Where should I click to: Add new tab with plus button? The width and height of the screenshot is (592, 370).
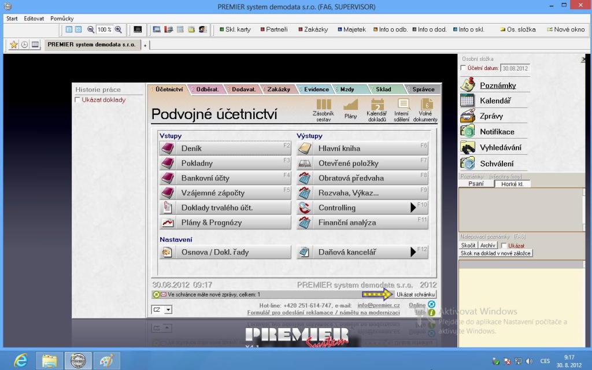pos(145,45)
